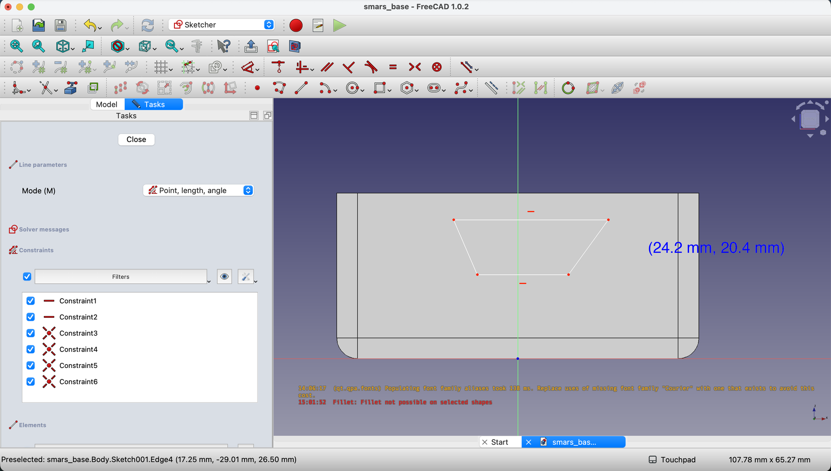Click the grid toggle icon
Viewport: 831px width, 471px height.
pos(161,67)
